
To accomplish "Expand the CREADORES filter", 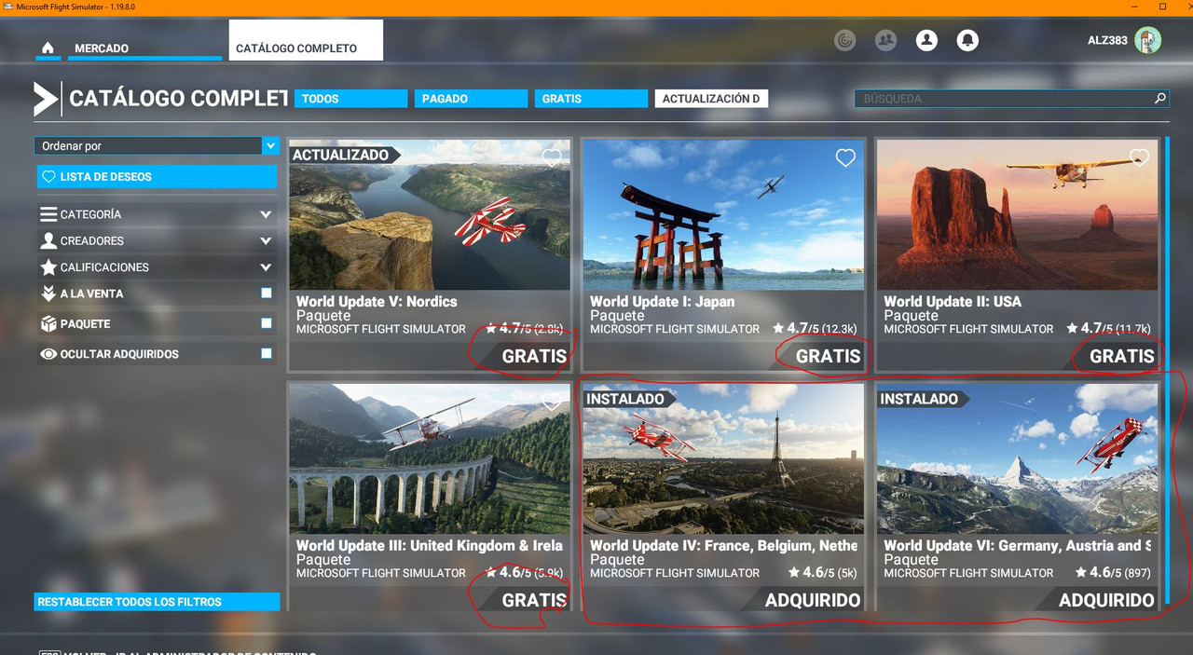I will [x=157, y=240].
